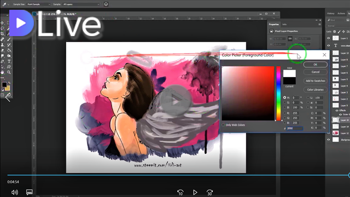350x197 pixels.
Task: Toggle the Effects visibility eye in Layers
Action: pos(337,111)
